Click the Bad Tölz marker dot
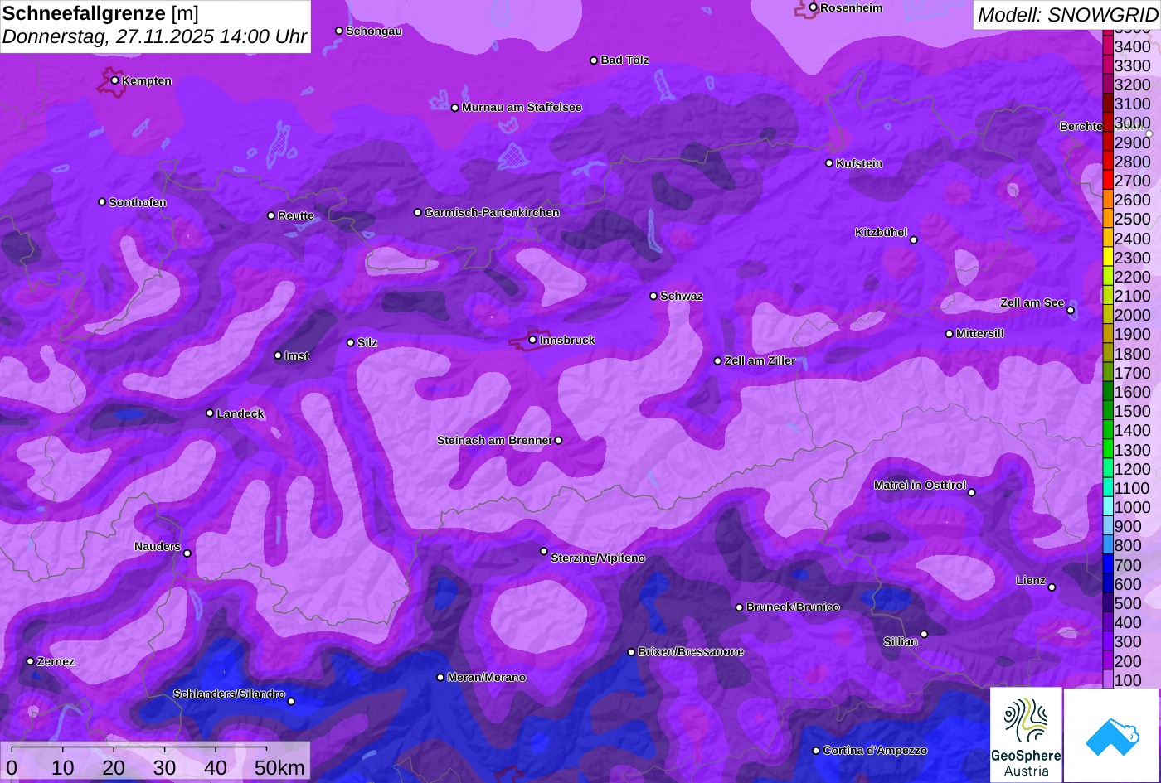Viewport: 1161px width, 783px height. click(594, 60)
